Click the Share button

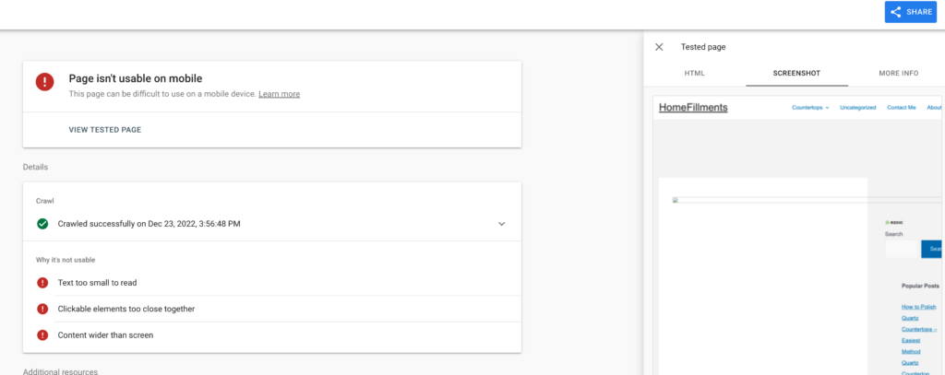click(910, 12)
